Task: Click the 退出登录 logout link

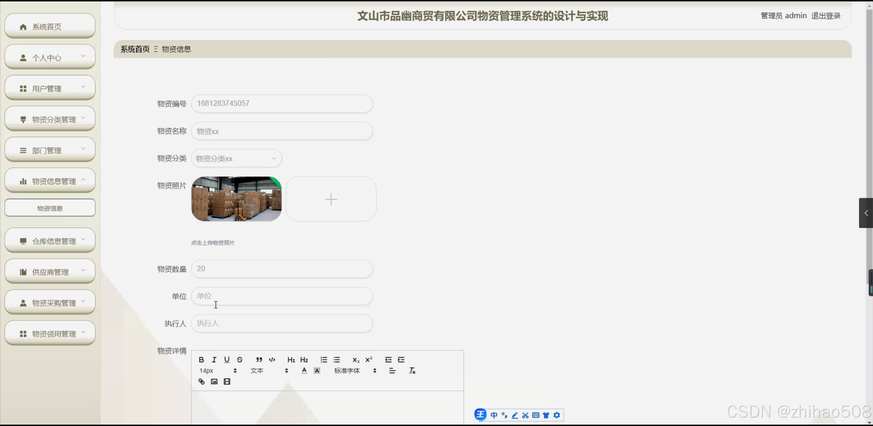Action: (826, 16)
